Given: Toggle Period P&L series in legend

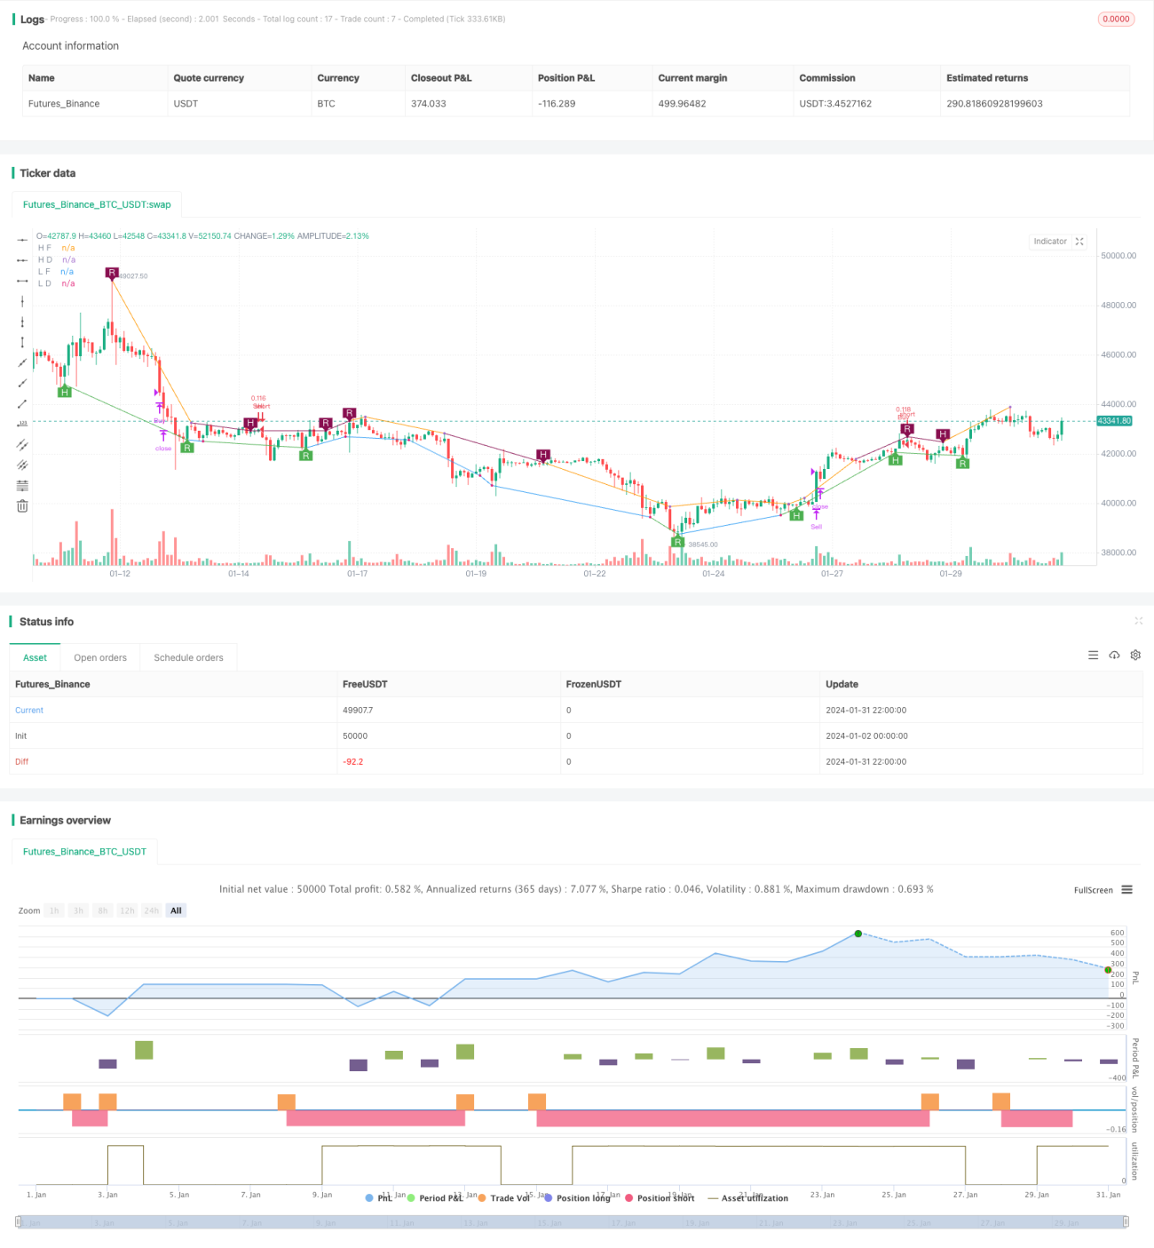Looking at the screenshot, I should click(x=434, y=1198).
